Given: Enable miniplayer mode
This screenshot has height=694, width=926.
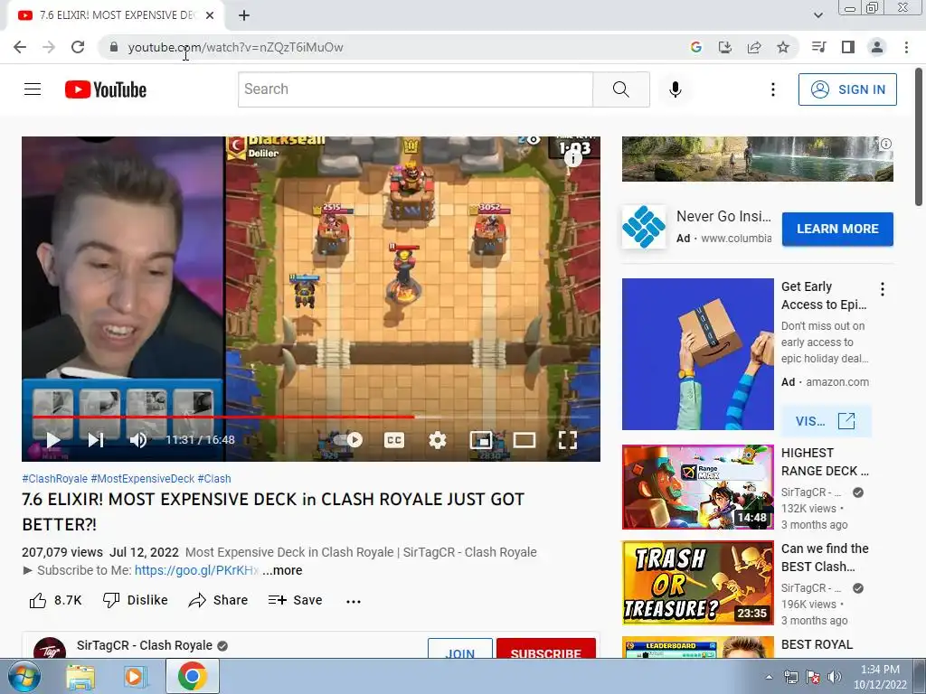Looking at the screenshot, I should point(481,440).
